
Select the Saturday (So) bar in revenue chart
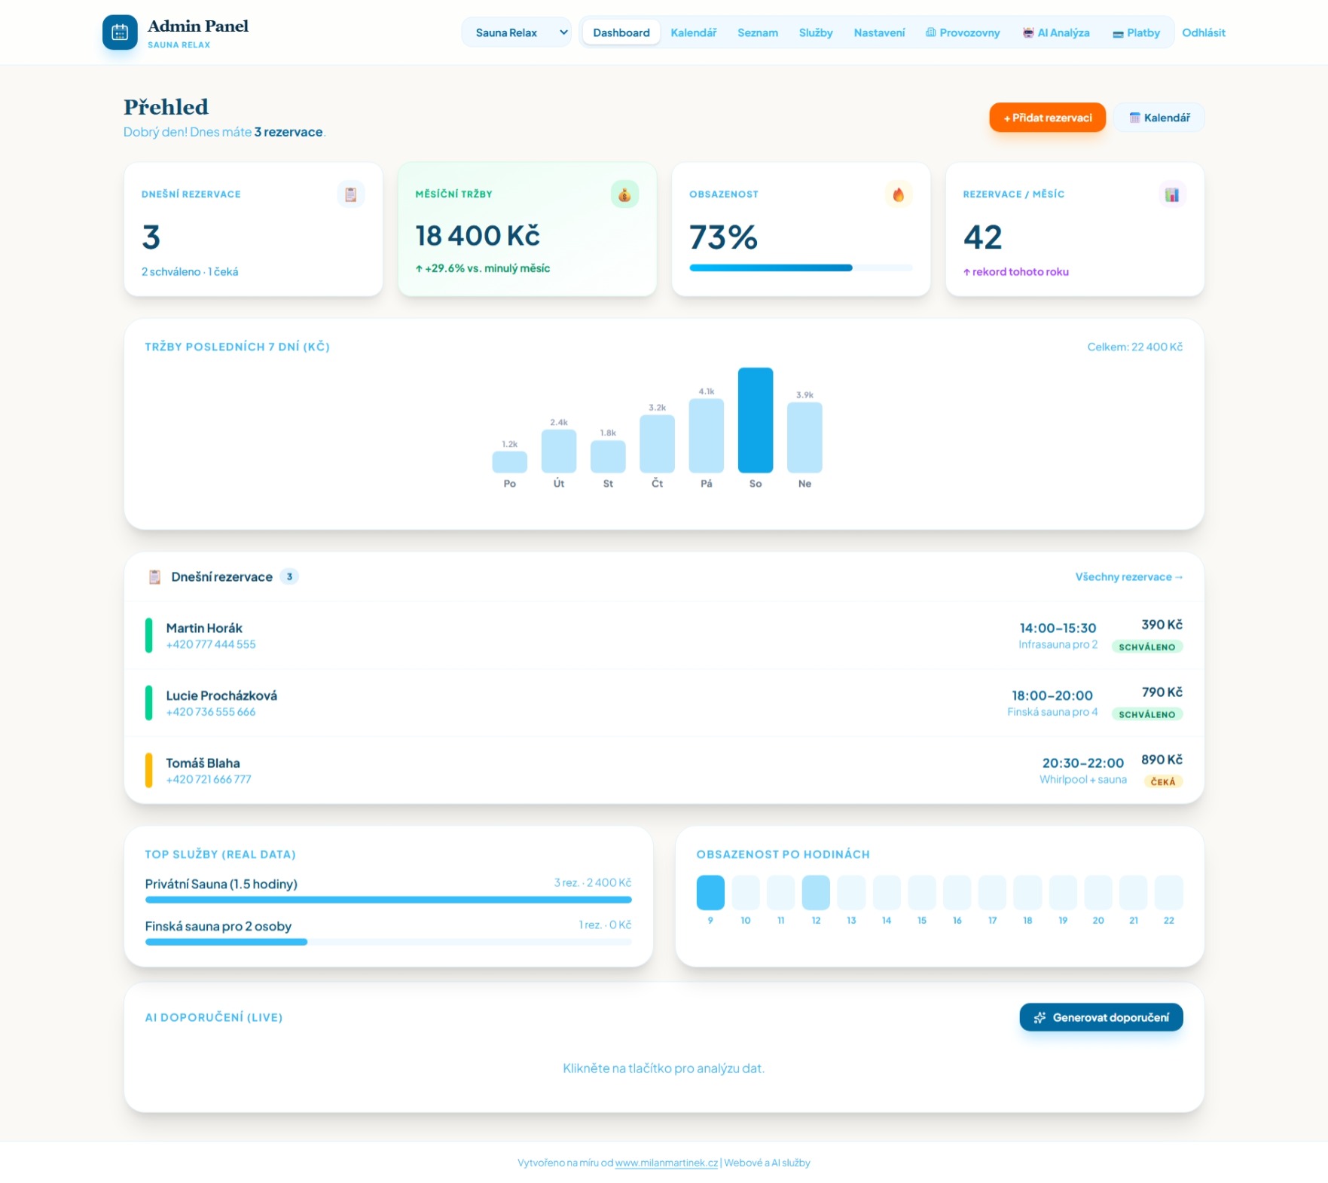tap(755, 420)
